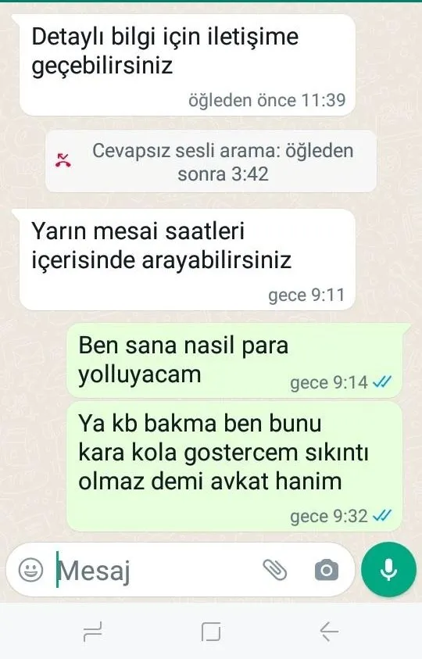Tap the read ticks on the 9:32 message

pyautogui.click(x=382, y=516)
